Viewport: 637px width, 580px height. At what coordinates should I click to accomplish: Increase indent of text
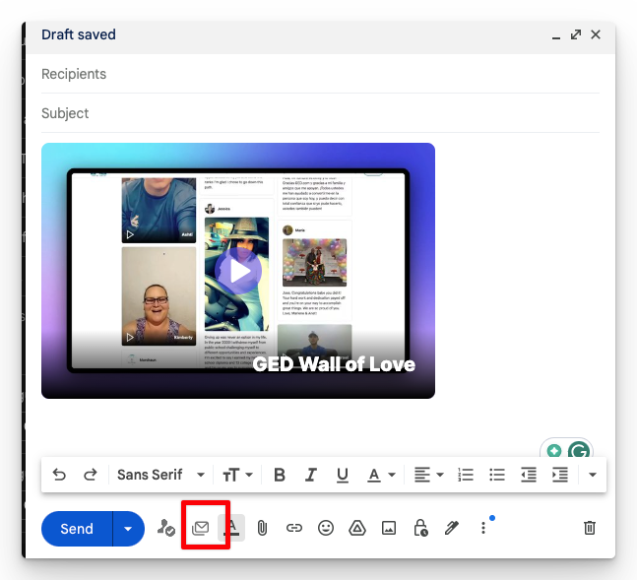pyautogui.click(x=560, y=475)
